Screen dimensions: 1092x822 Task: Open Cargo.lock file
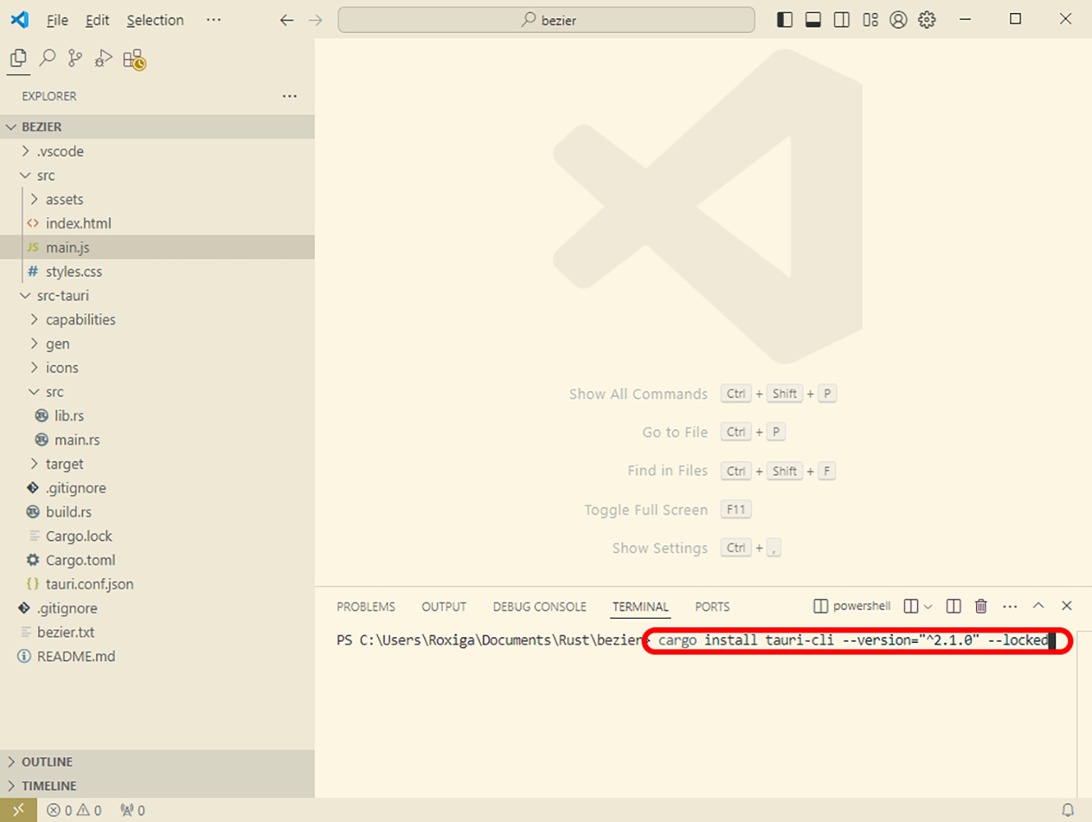[x=157, y=536]
